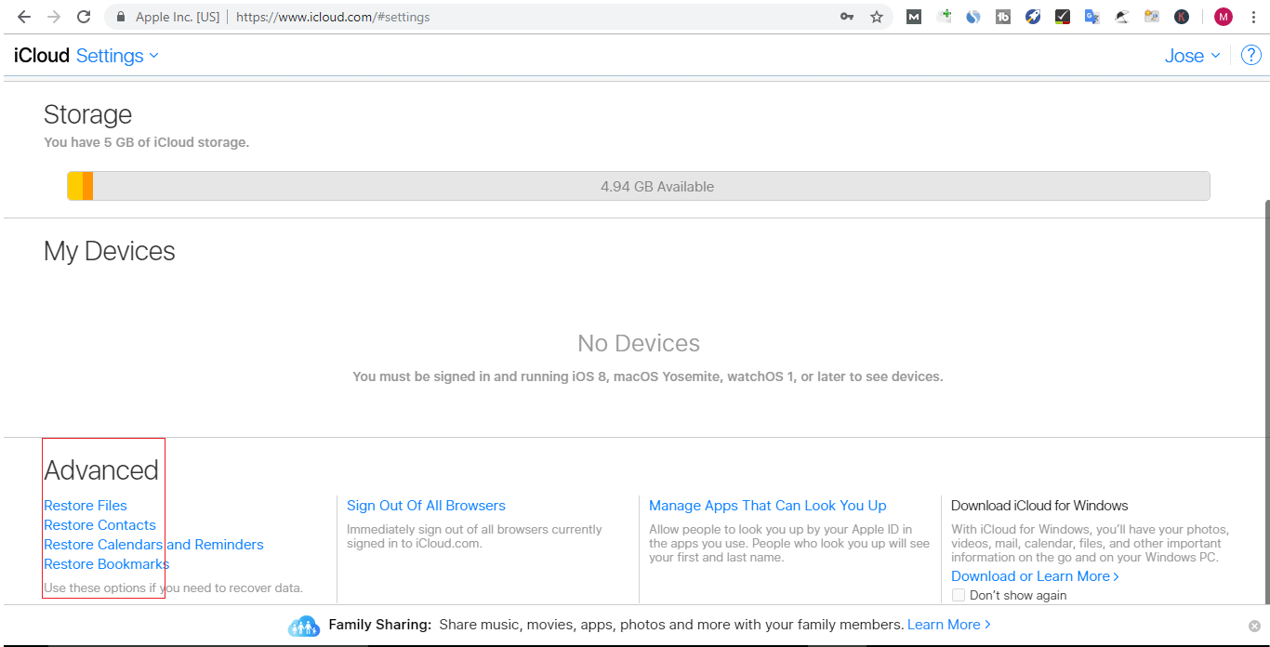
Task: Click Download iCloud for Windows heading
Action: pos(1039,506)
